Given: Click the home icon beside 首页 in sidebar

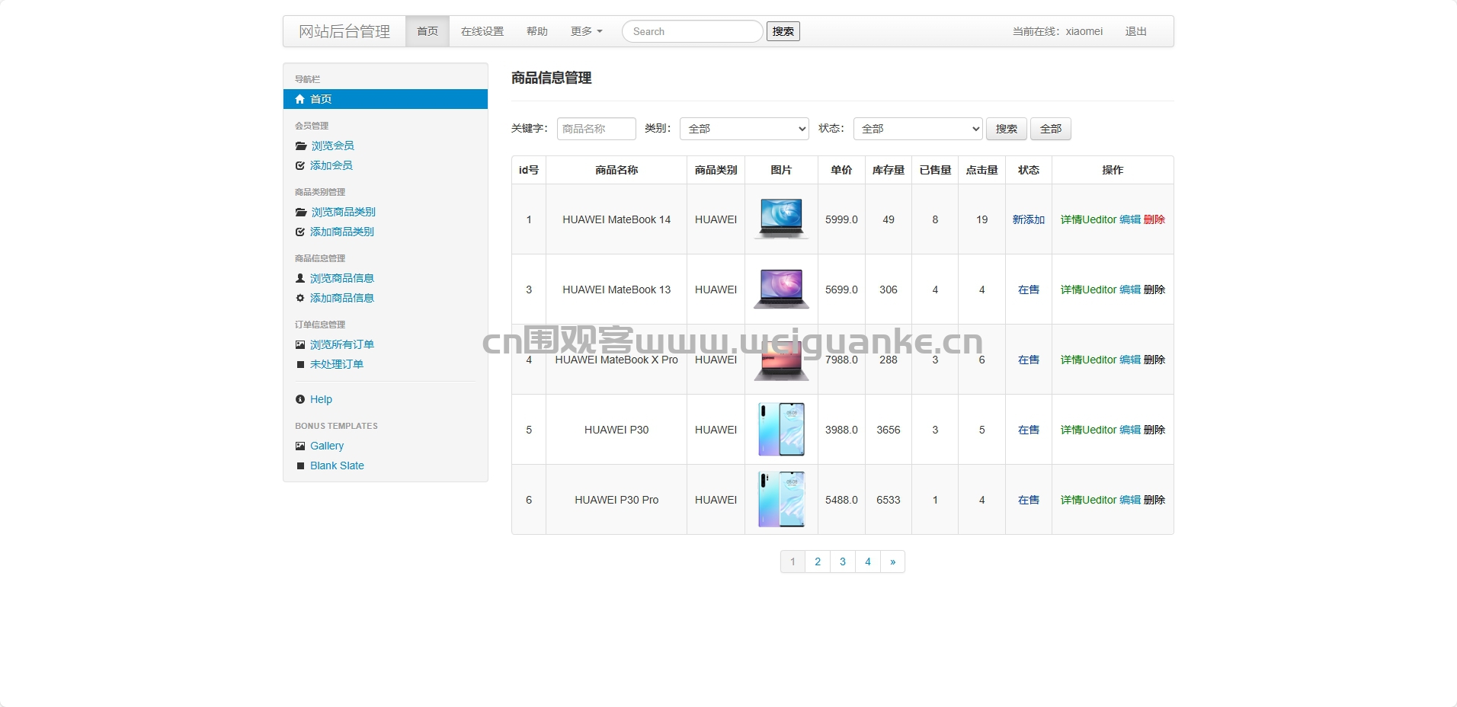Looking at the screenshot, I should (x=300, y=99).
